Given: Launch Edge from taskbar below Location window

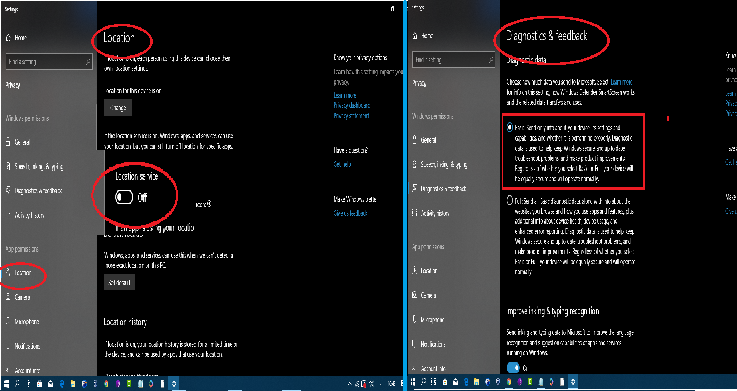Looking at the screenshot, I should pos(62,383).
